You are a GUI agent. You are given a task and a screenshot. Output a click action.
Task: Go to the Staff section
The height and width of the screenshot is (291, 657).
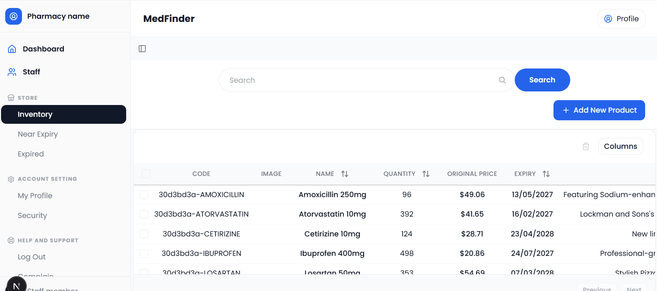coord(31,72)
